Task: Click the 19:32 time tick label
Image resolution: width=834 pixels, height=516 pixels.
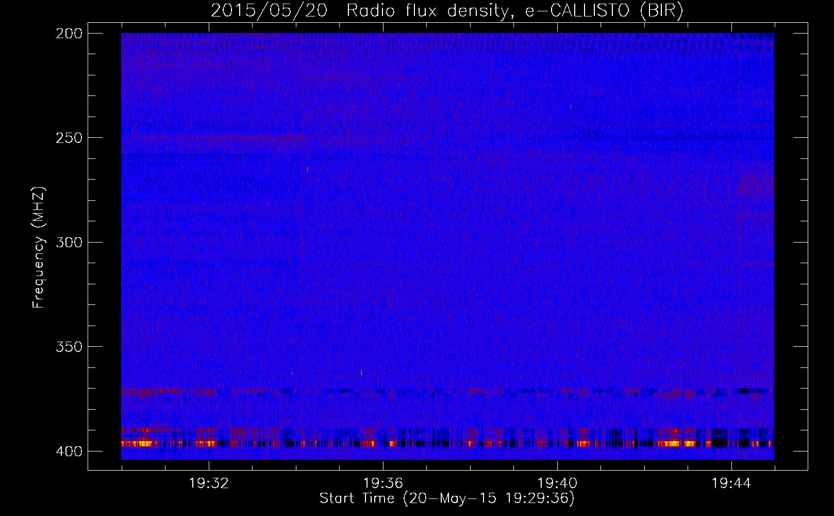Action: tap(209, 483)
